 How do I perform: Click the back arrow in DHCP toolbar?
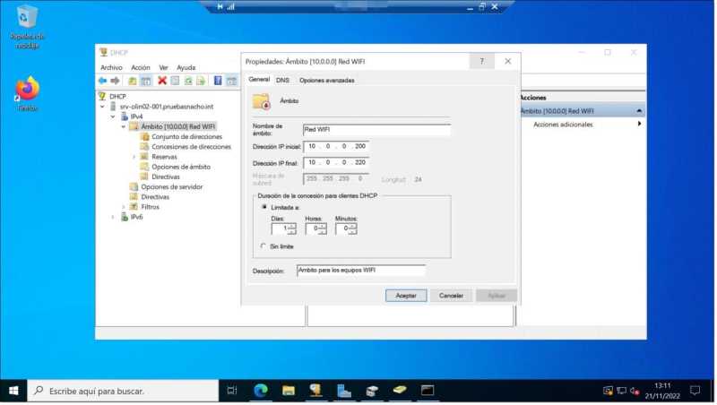(x=103, y=81)
